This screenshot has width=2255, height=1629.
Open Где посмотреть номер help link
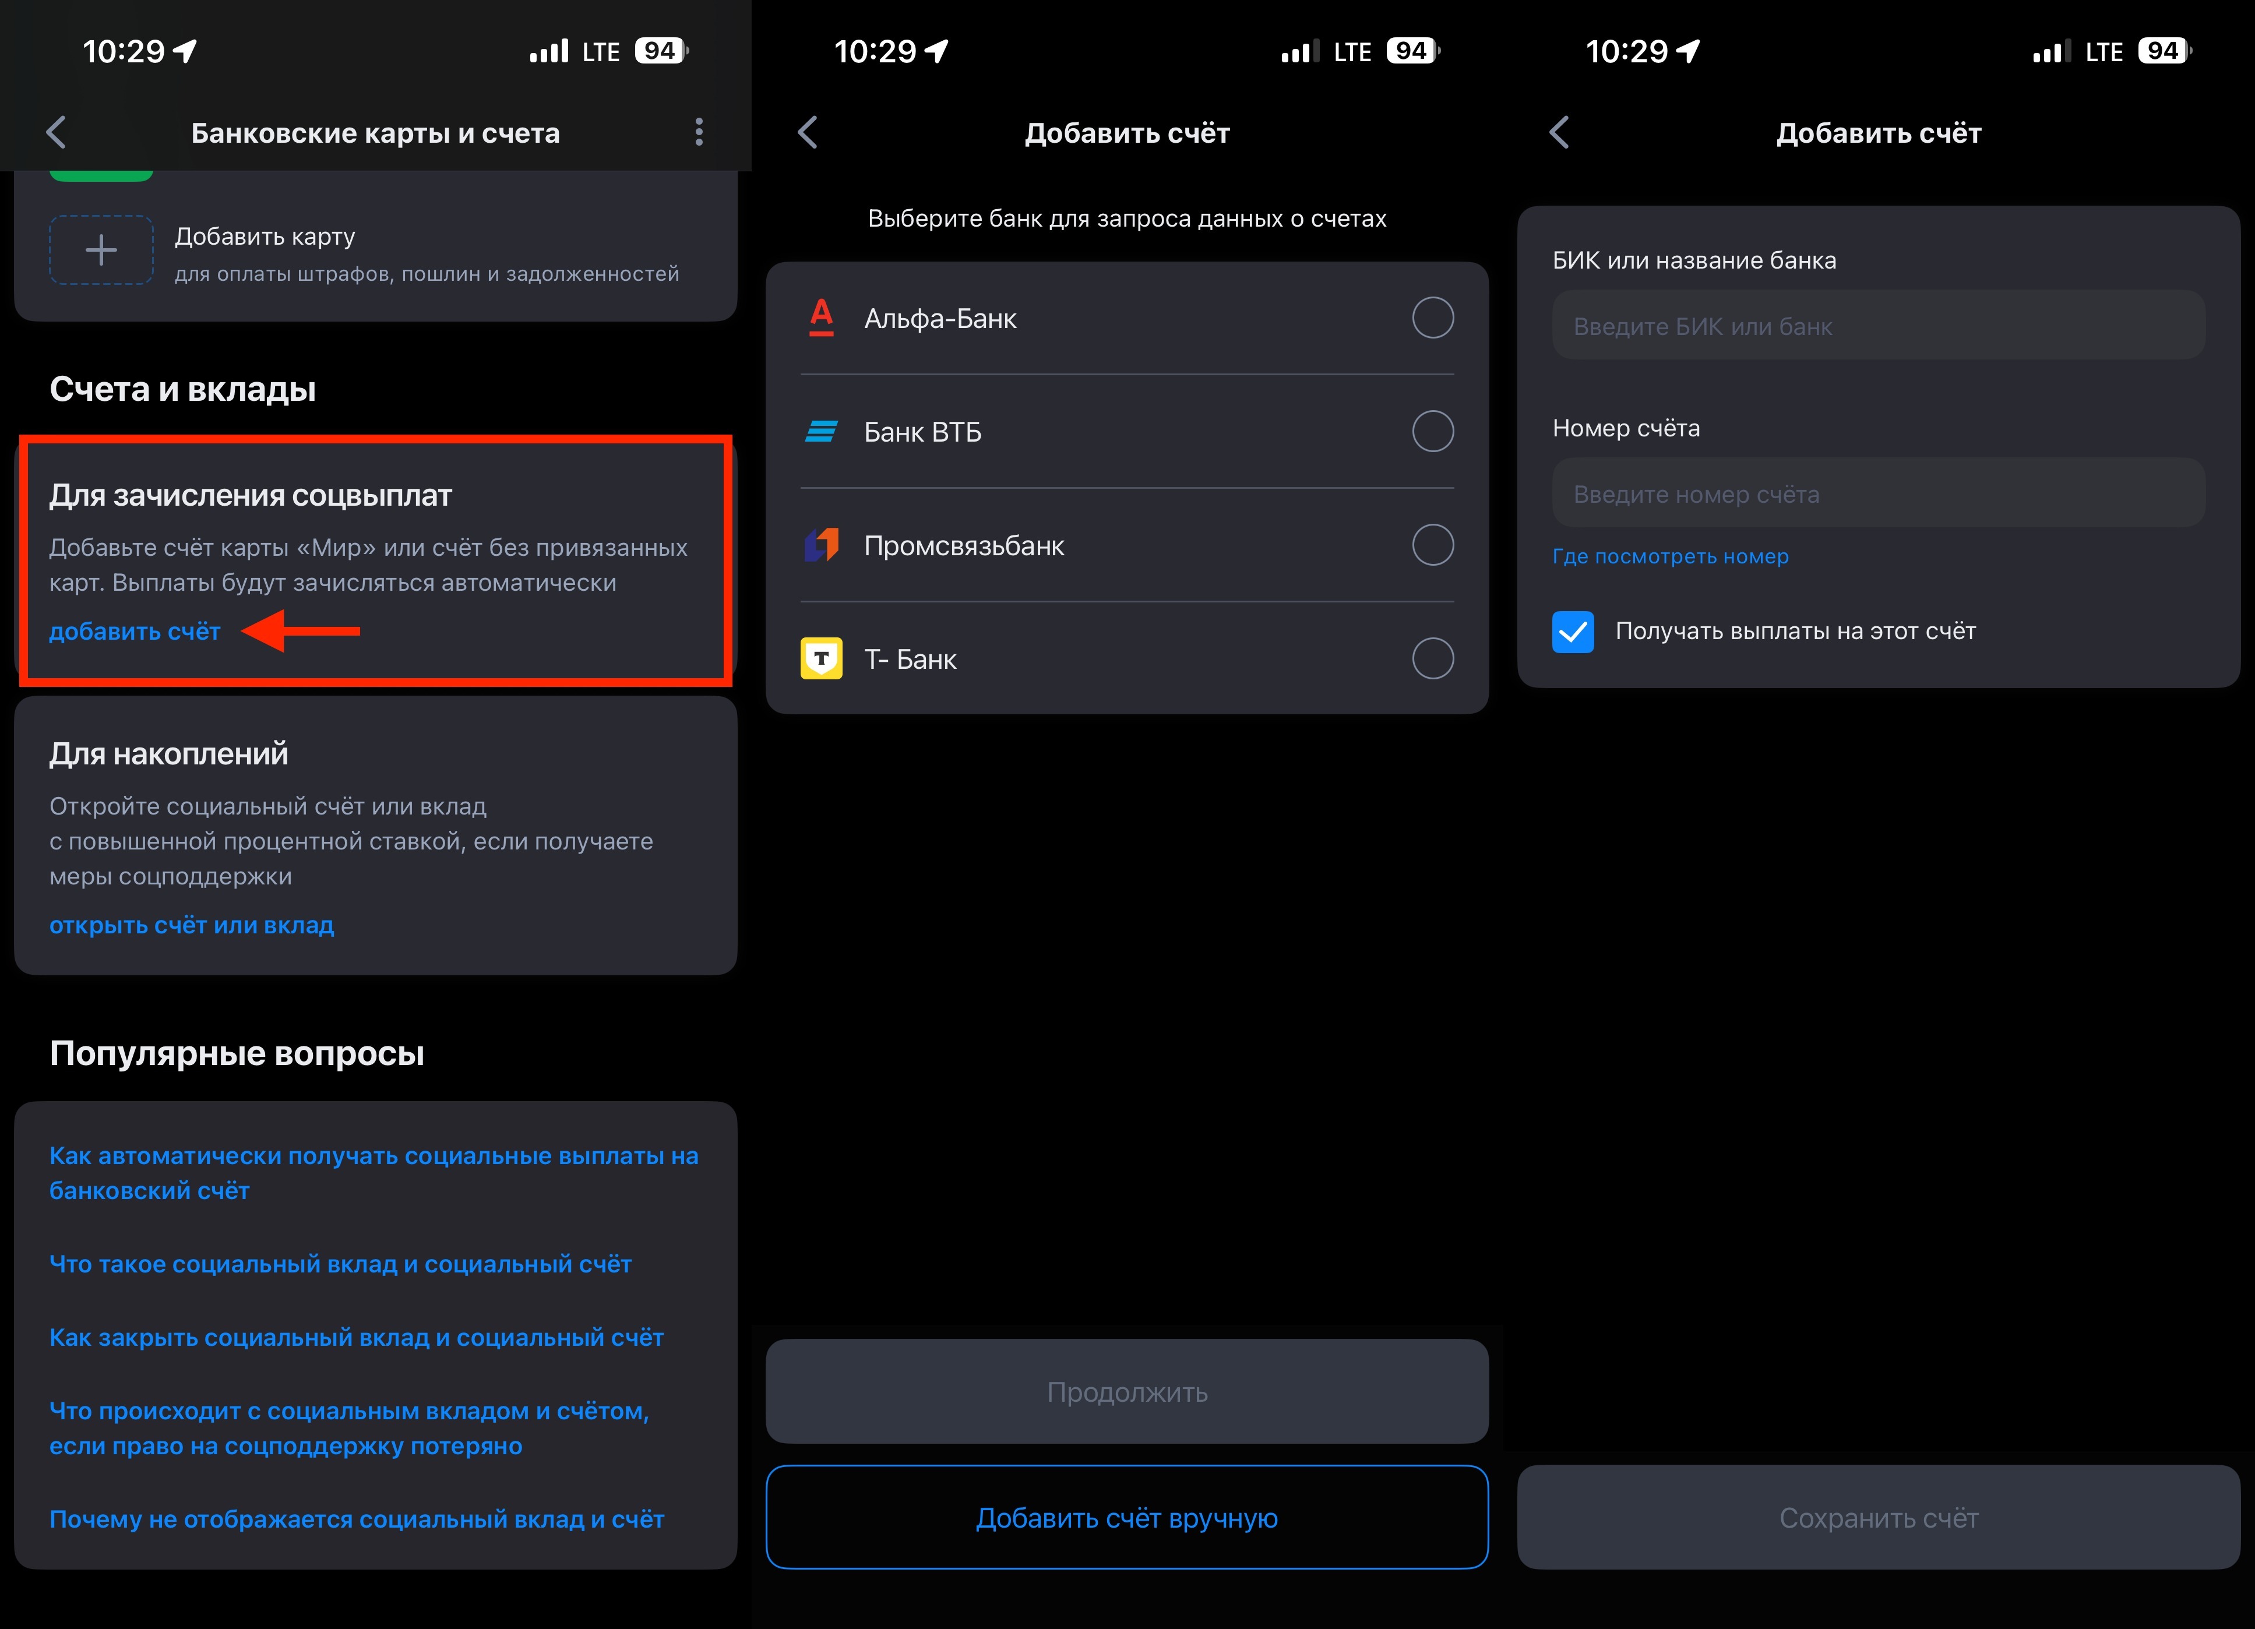(1671, 556)
